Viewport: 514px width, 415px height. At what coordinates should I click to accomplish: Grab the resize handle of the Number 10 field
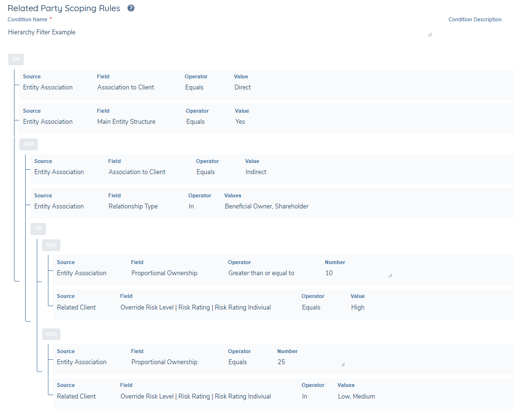pyautogui.click(x=390, y=276)
